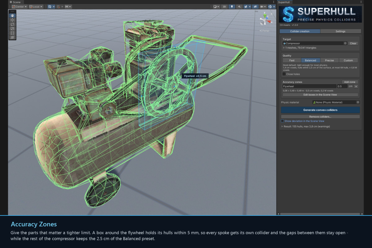Open the Local handle rotation dropdown
Viewport: 372px width, 248px height.
[36, 7]
